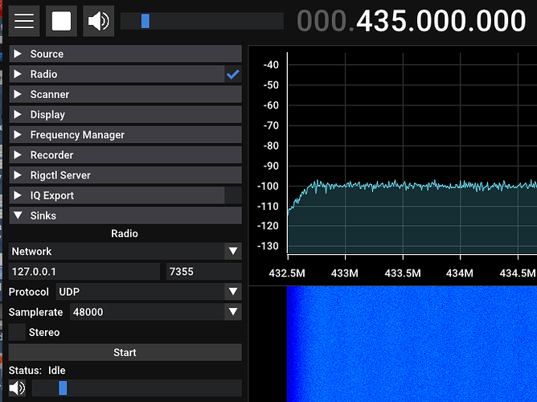Stop the SDR playback
Screen dimensions: 537x402
(x=61, y=20)
